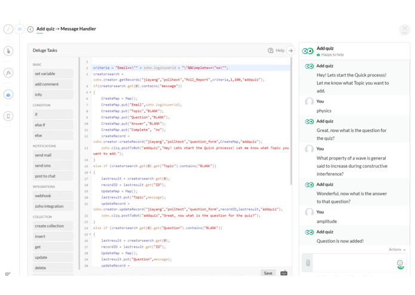Click the chat message input field
Image resolution: width=415 pixels, height=295 pixels.
pyautogui.click(x=354, y=263)
